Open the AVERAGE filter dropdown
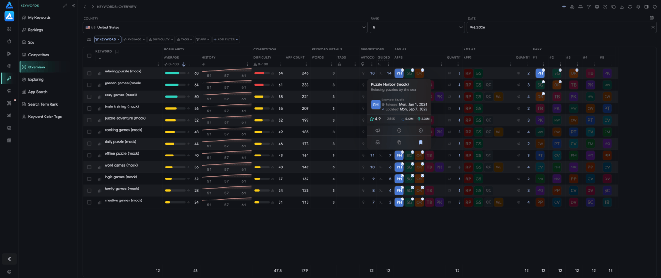661x278 pixels. click(x=134, y=39)
